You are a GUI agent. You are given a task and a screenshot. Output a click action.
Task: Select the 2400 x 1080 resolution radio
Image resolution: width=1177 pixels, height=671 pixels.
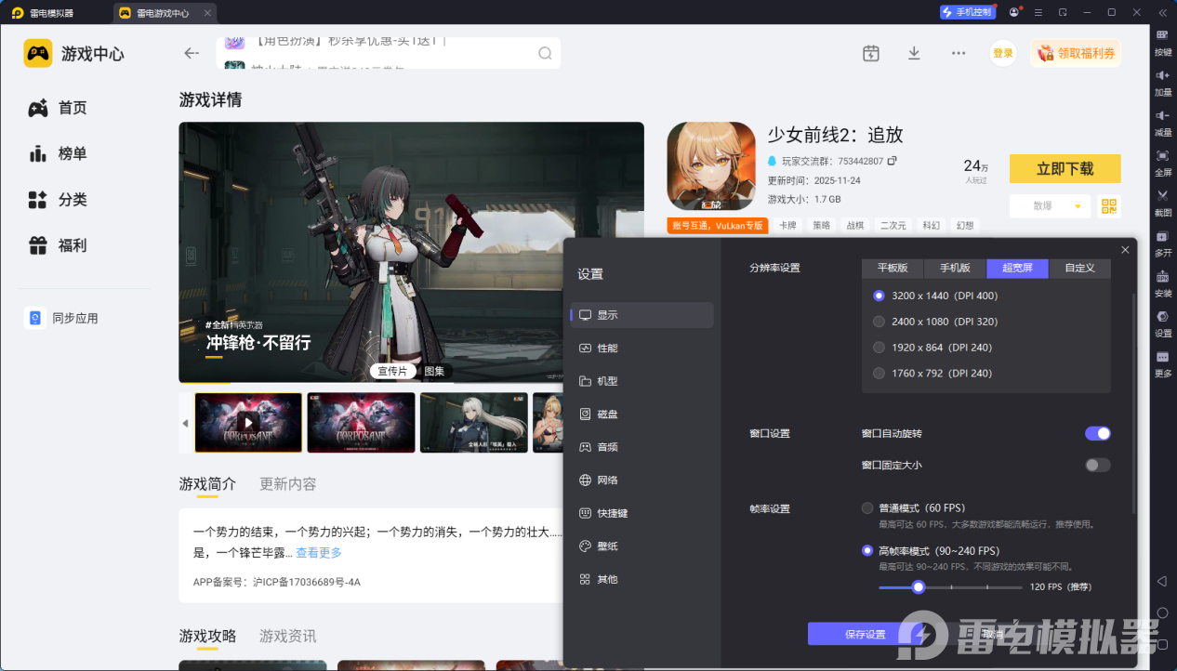pos(879,321)
